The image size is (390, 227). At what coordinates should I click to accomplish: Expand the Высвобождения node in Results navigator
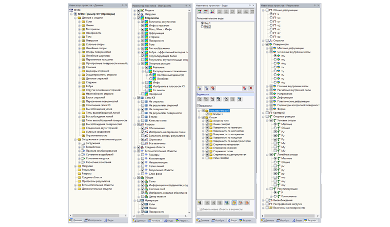pos(263,200)
